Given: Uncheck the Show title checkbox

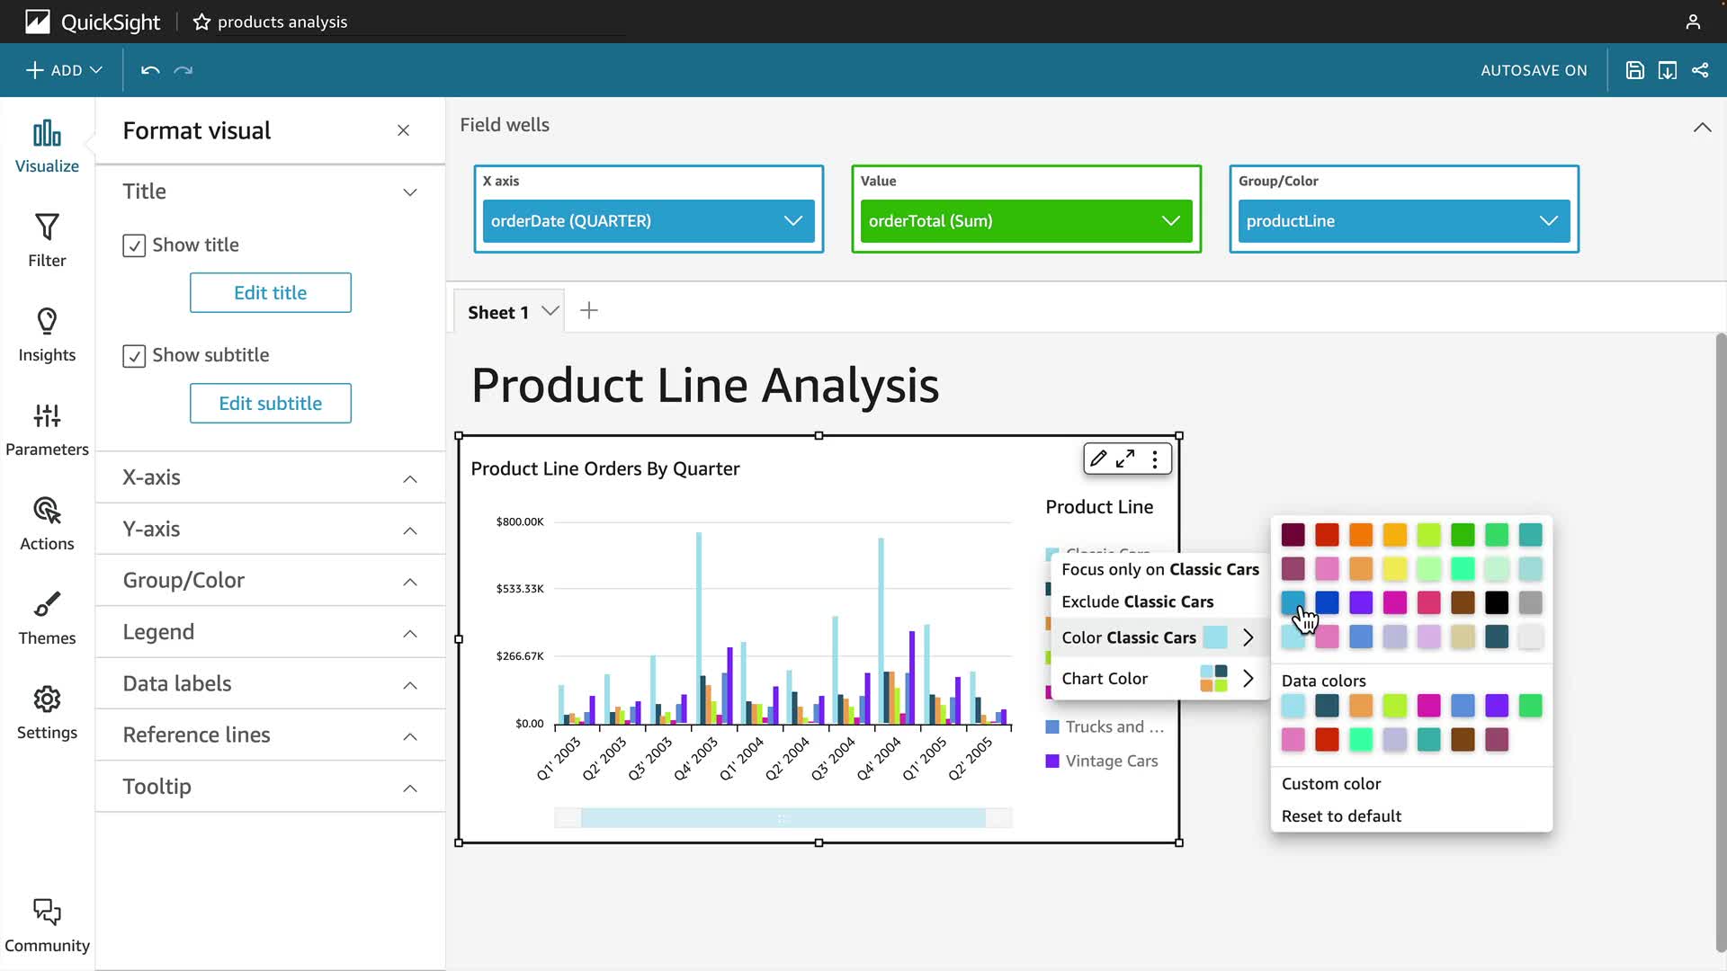Looking at the screenshot, I should tap(134, 245).
